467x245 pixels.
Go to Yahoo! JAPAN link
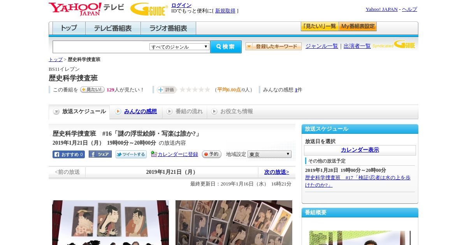pyautogui.click(x=381, y=9)
